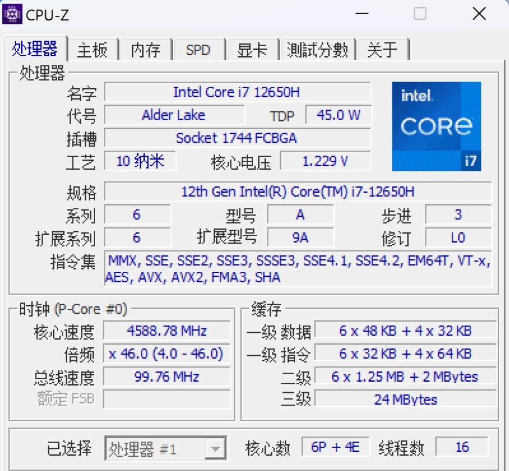509x471 pixels.
Task: Select the Alder Lake code name field
Action: (x=174, y=115)
